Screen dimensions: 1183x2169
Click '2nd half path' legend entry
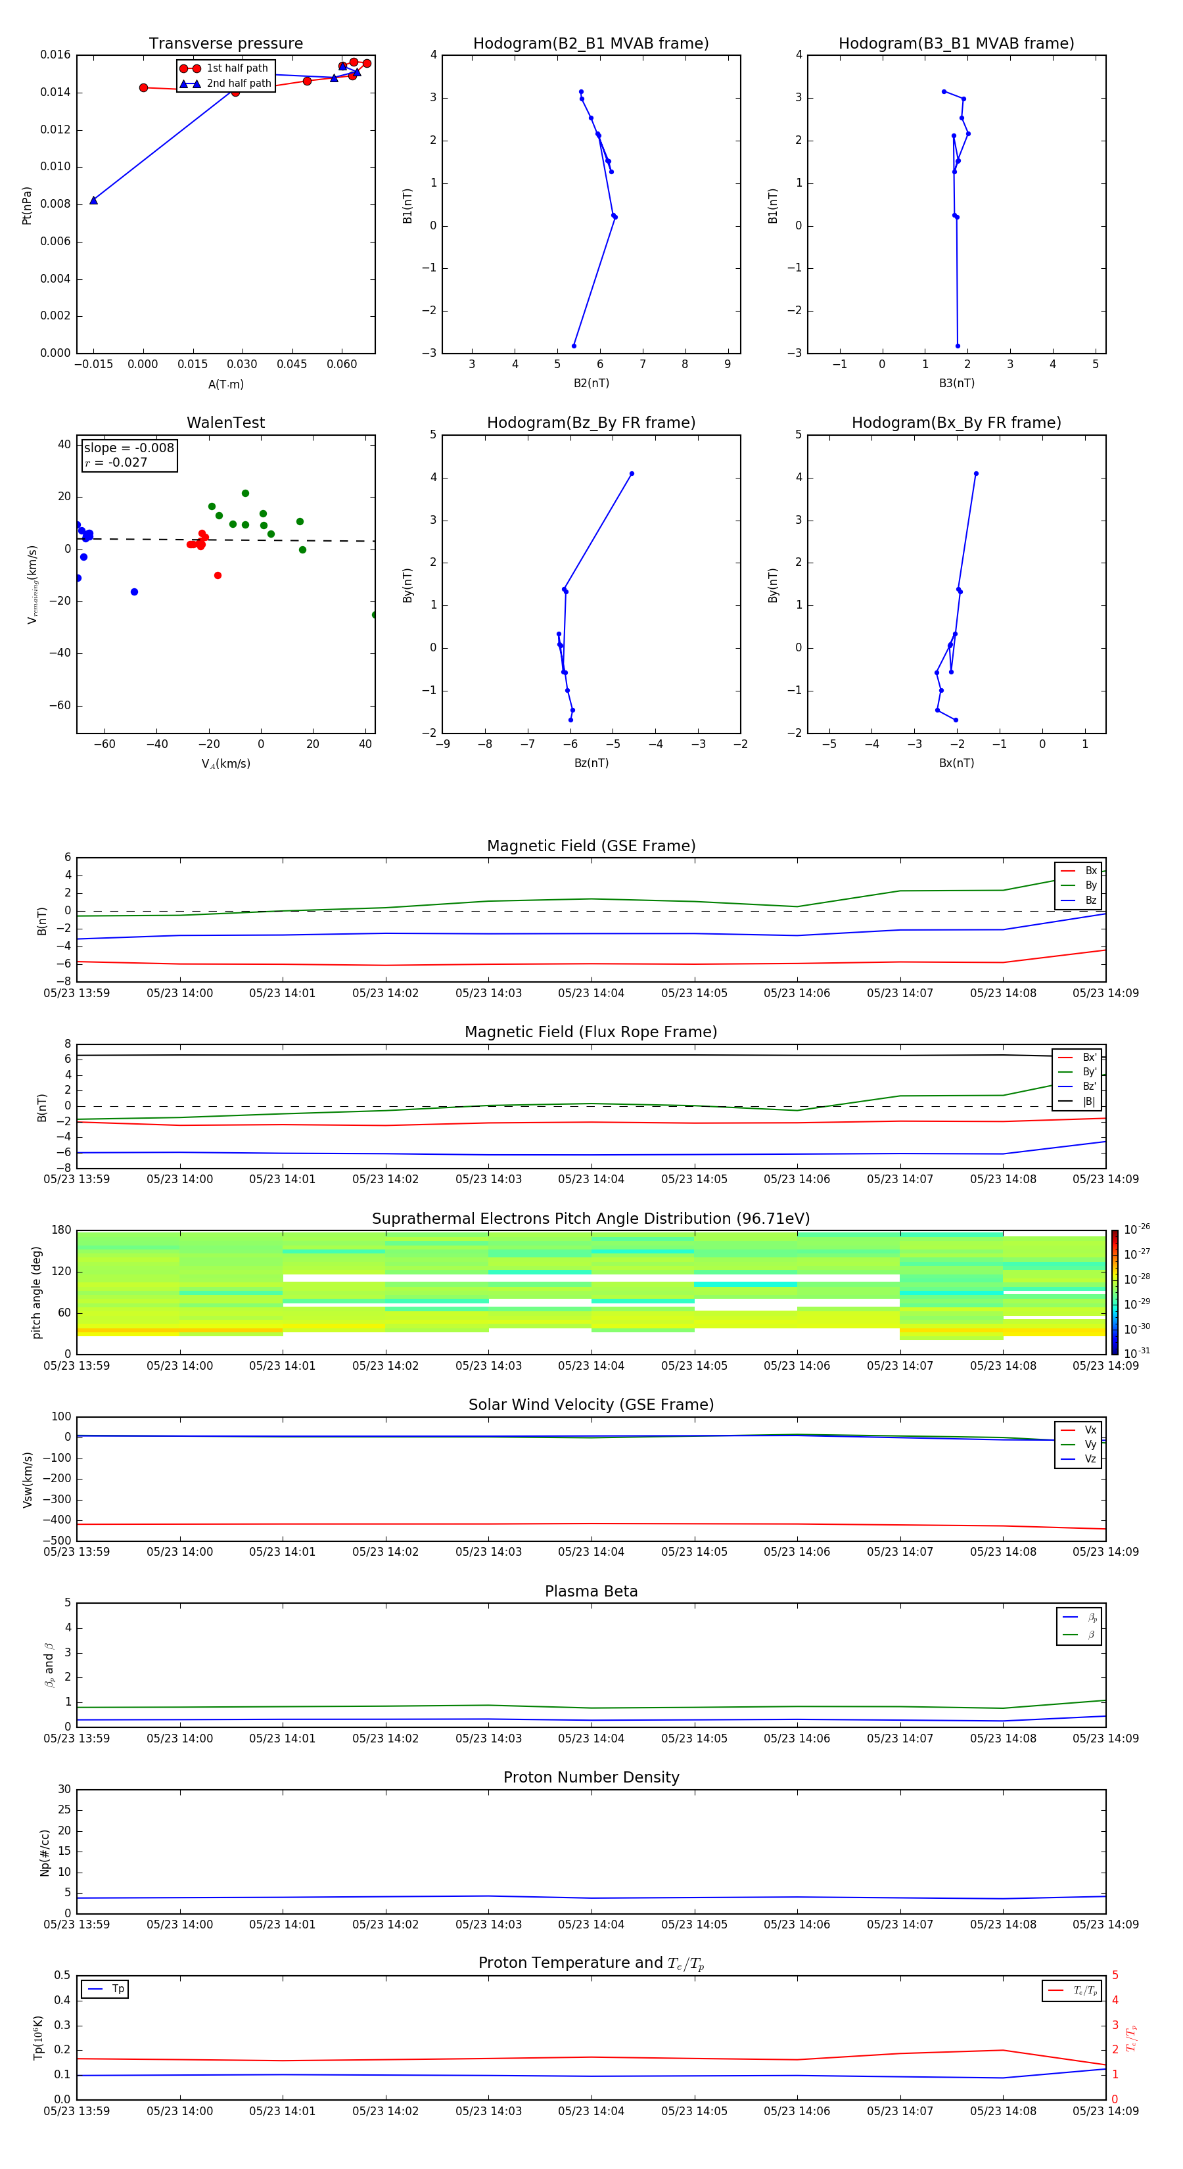(225, 83)
